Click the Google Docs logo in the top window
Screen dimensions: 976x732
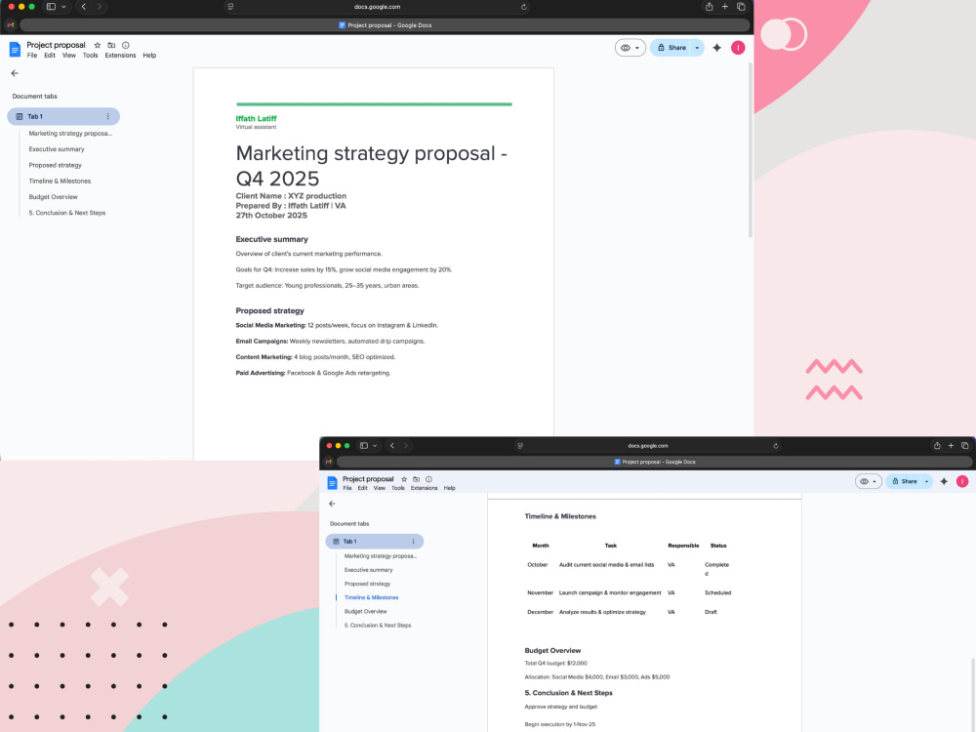pyautogui.click(x=15, y=49)
